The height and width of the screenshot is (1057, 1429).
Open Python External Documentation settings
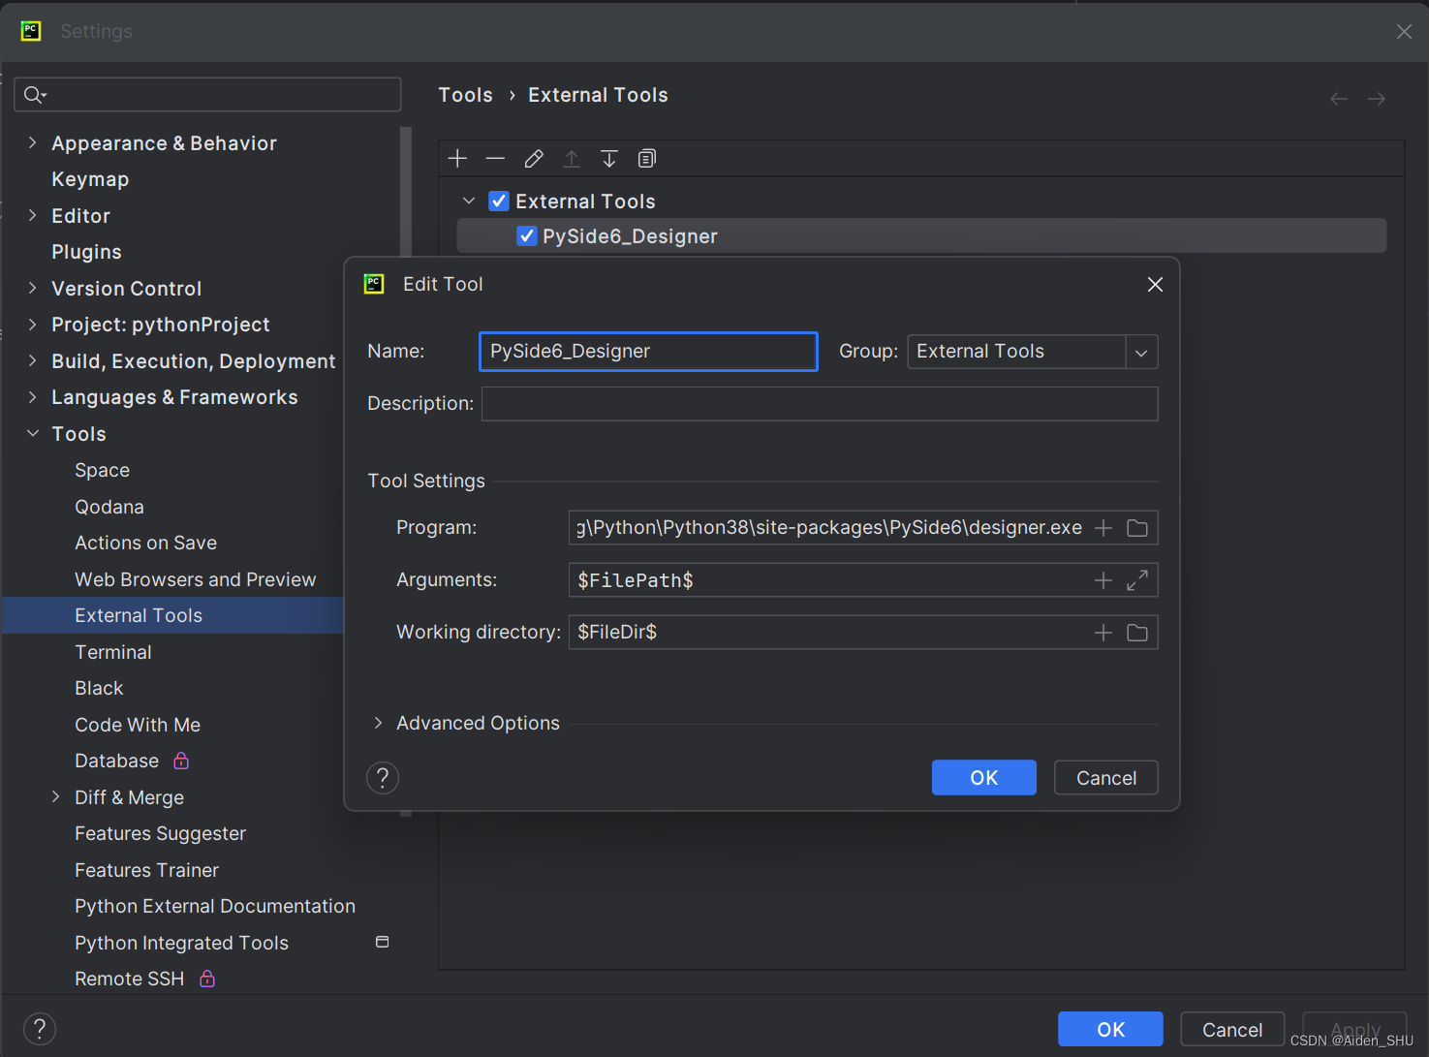215,906
